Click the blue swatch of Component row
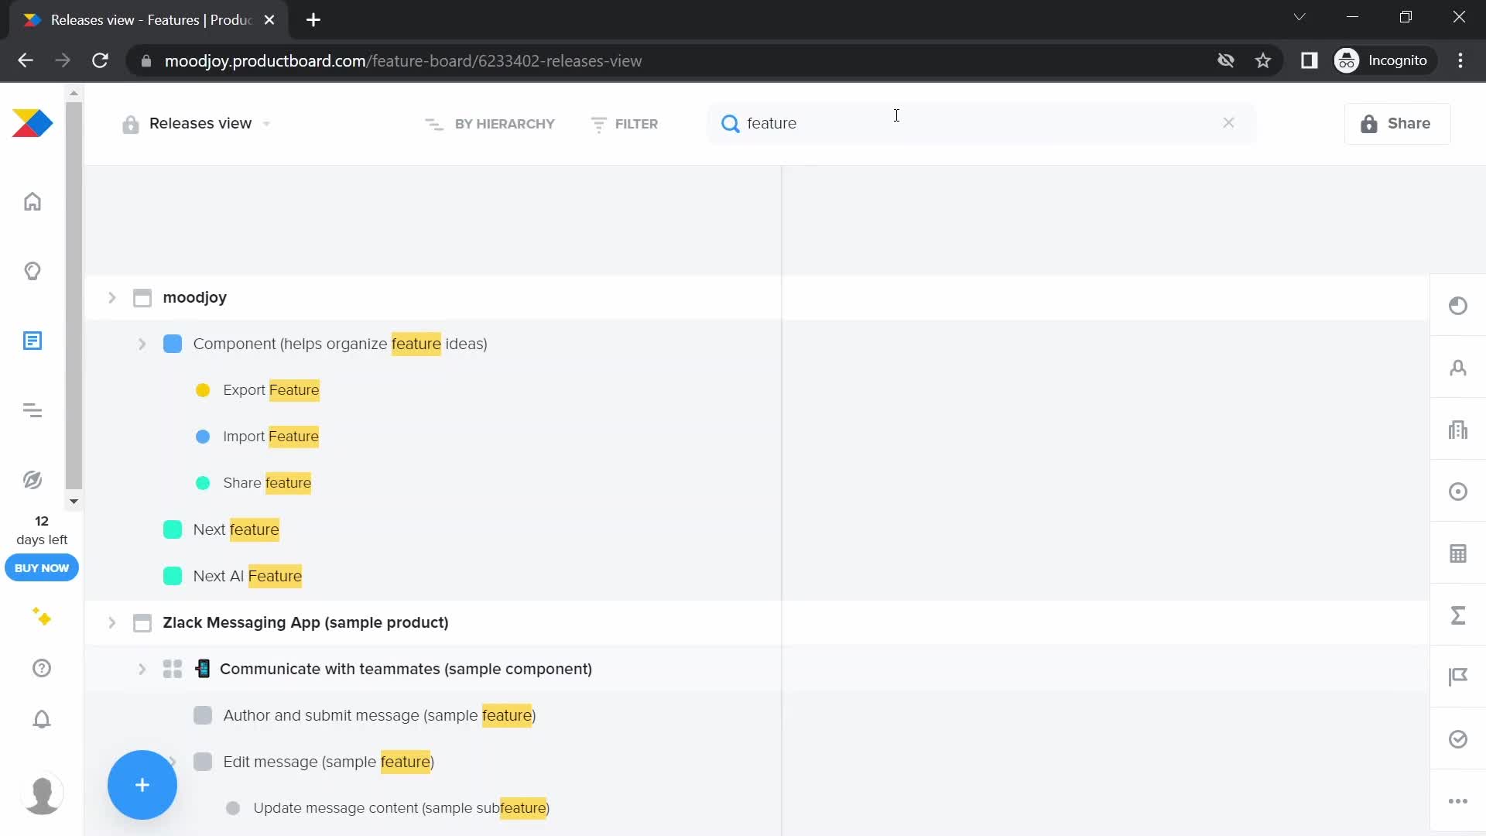This screenshot has height=836, width=1486. pyautogui.click(x=173, y=344)
